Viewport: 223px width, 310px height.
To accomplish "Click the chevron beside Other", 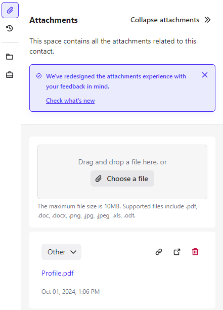I will [73, 252].
